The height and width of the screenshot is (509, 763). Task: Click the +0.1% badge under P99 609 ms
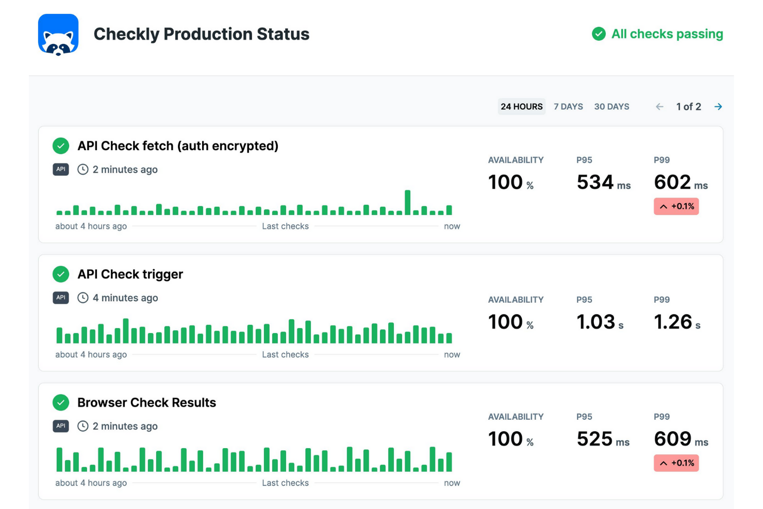(676, 463)
